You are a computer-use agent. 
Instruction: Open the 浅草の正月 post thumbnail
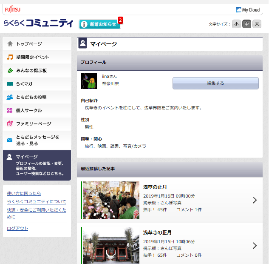point(111,200)
